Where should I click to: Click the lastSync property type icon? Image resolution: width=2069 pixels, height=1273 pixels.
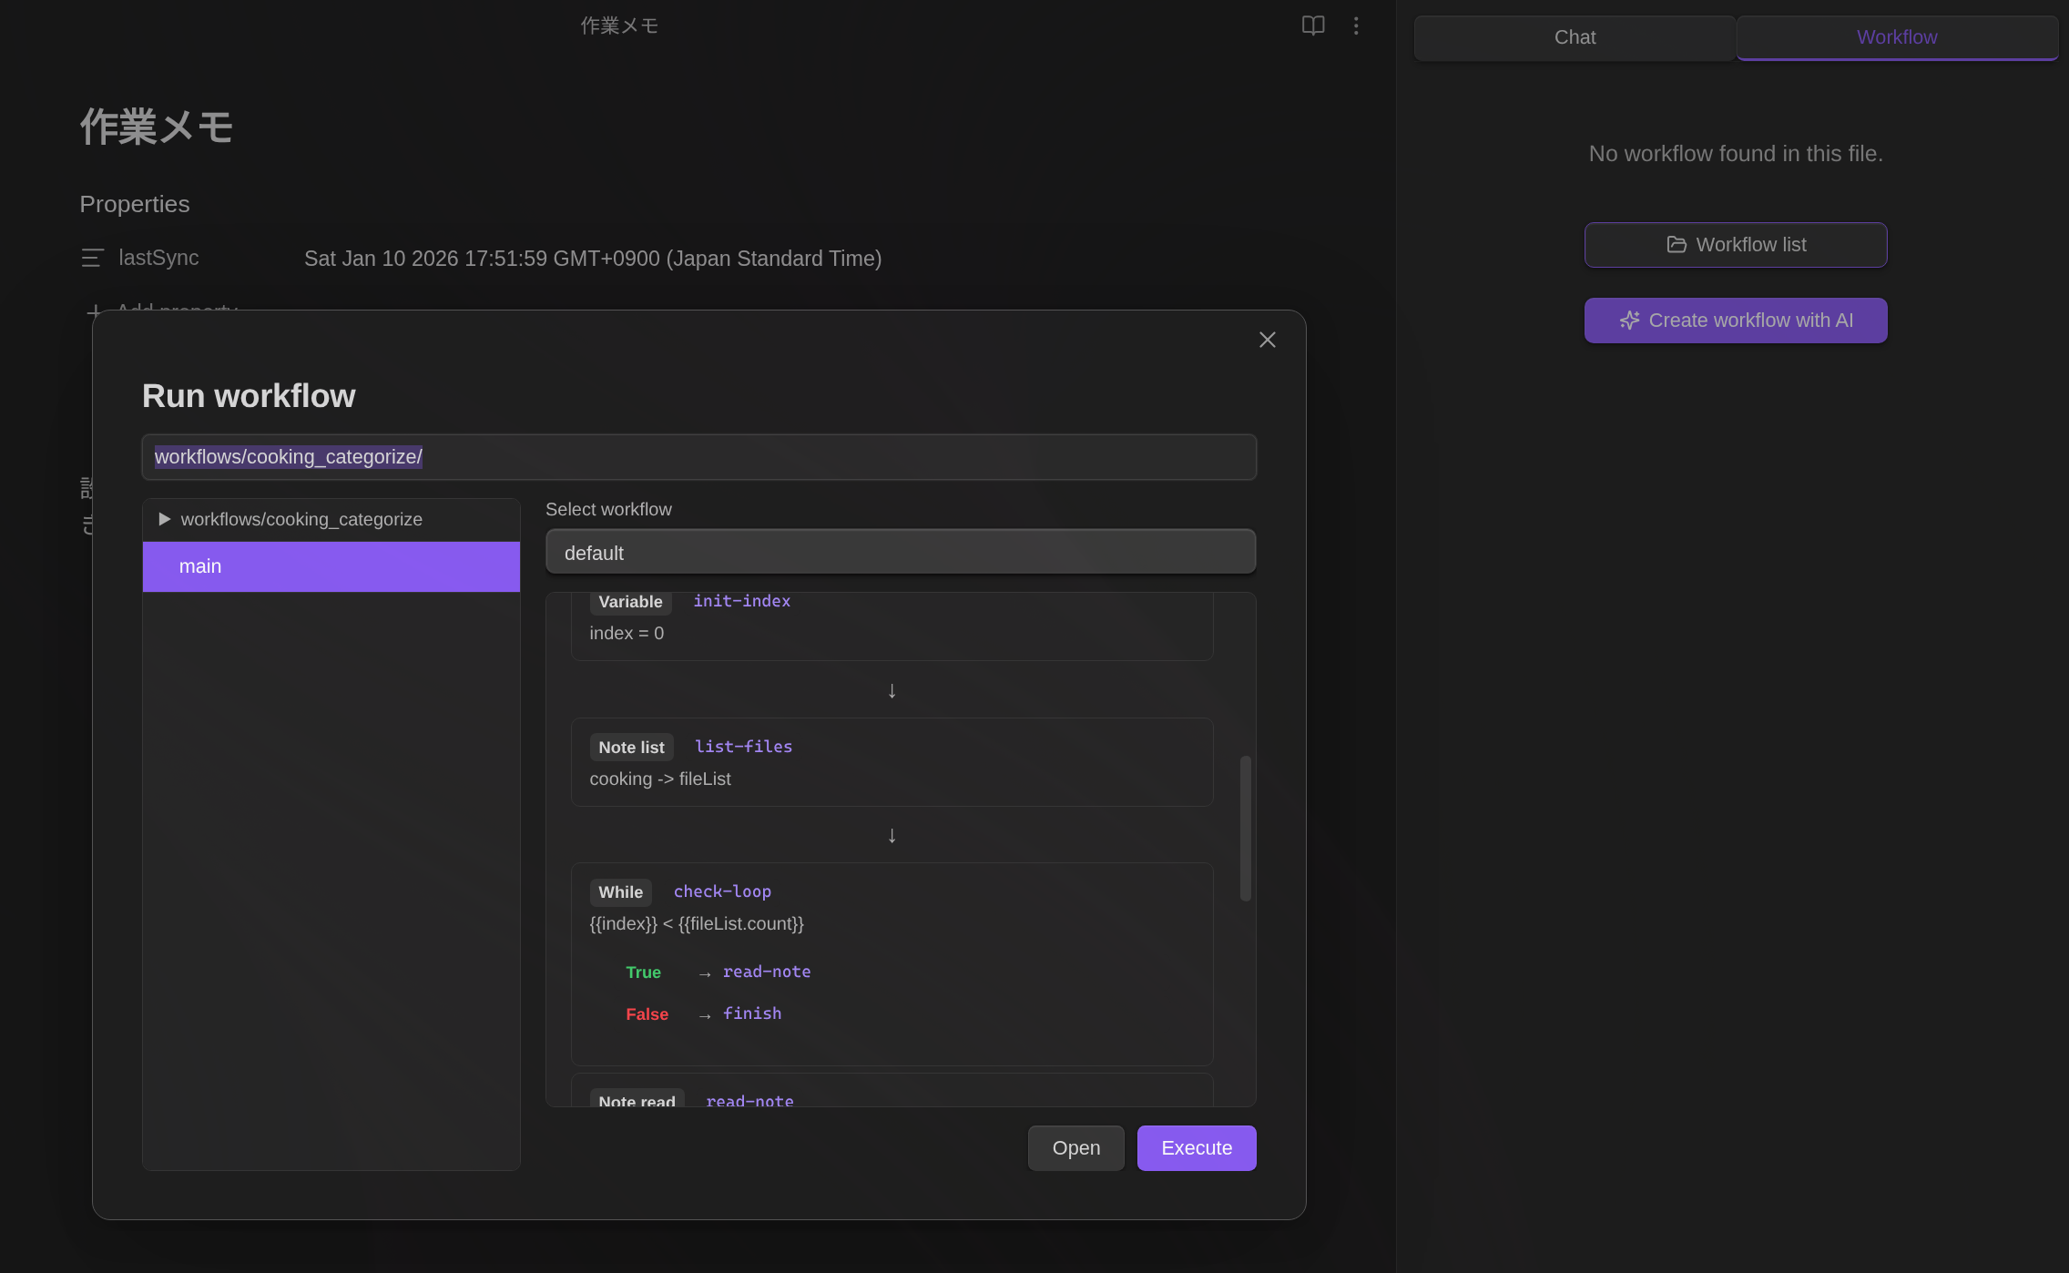pyautogui.click(x=92, y=259)
